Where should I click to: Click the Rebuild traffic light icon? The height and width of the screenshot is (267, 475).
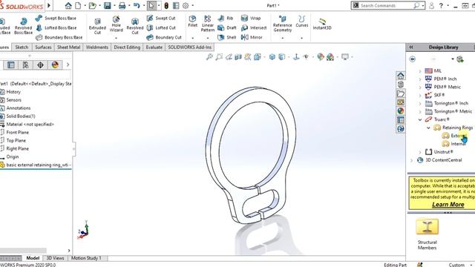tap(166, 5)
